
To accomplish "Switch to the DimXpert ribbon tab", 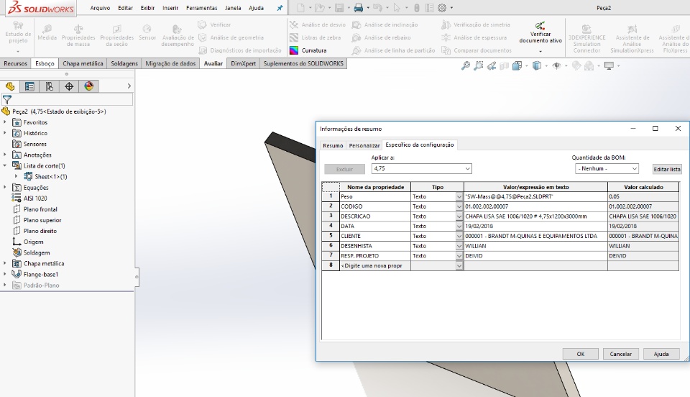I will (244, 63).
